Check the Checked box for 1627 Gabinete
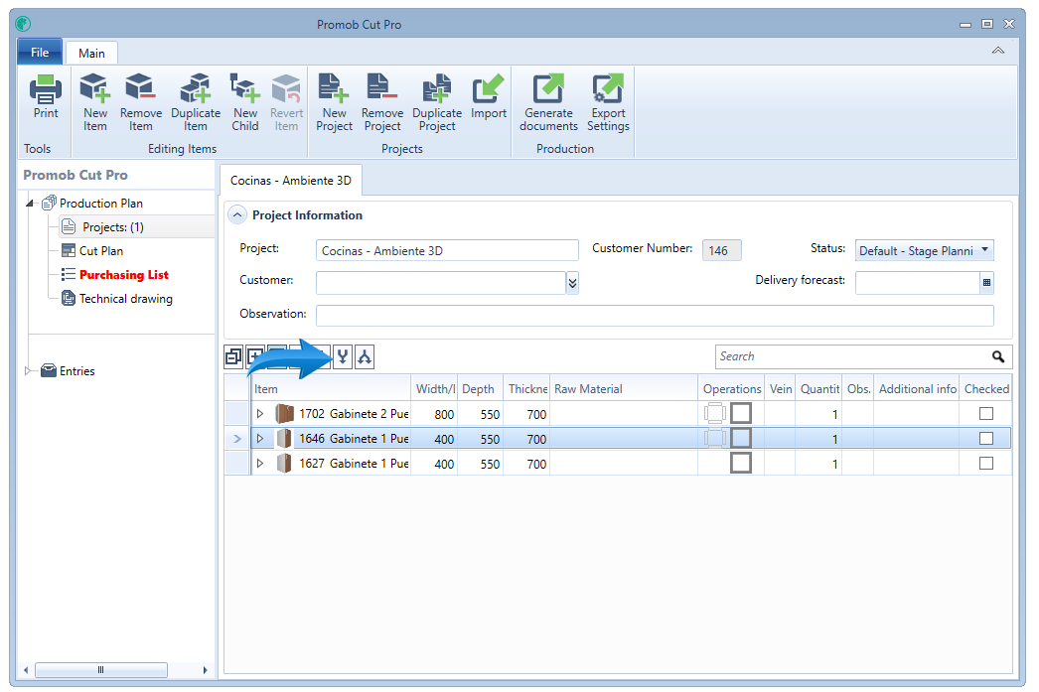1039x692 pixels. tap(986, 463)
